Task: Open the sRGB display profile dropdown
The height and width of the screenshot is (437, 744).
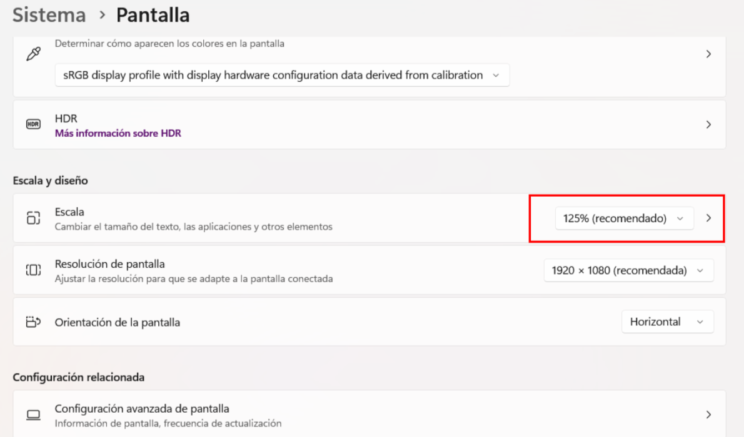Action: pyautogui.click(x=282, y=75)
